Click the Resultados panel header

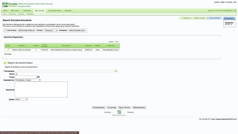[x=229, y=18]
